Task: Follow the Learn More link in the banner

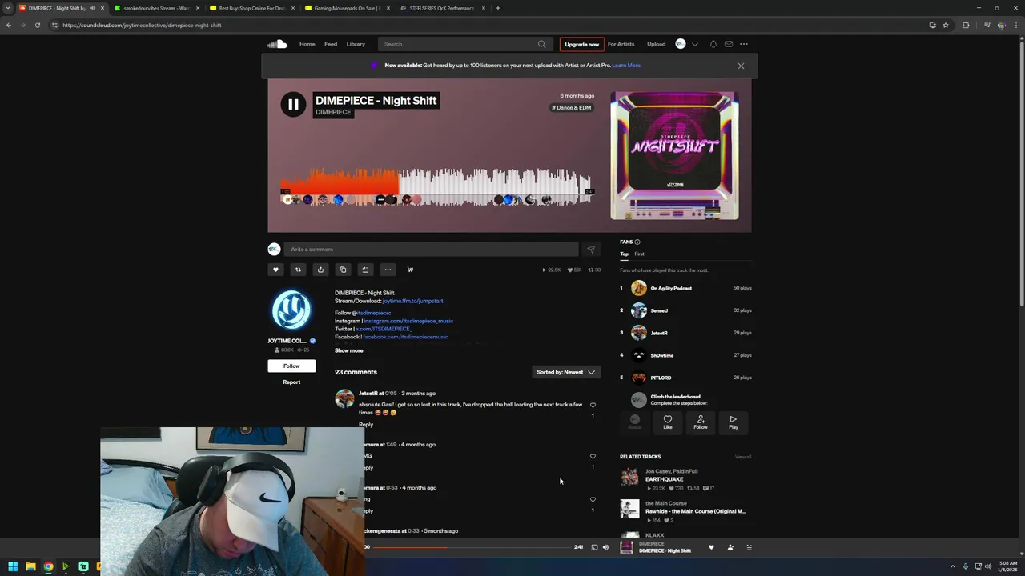Action: pyautogui.click(x=626, y=66)
